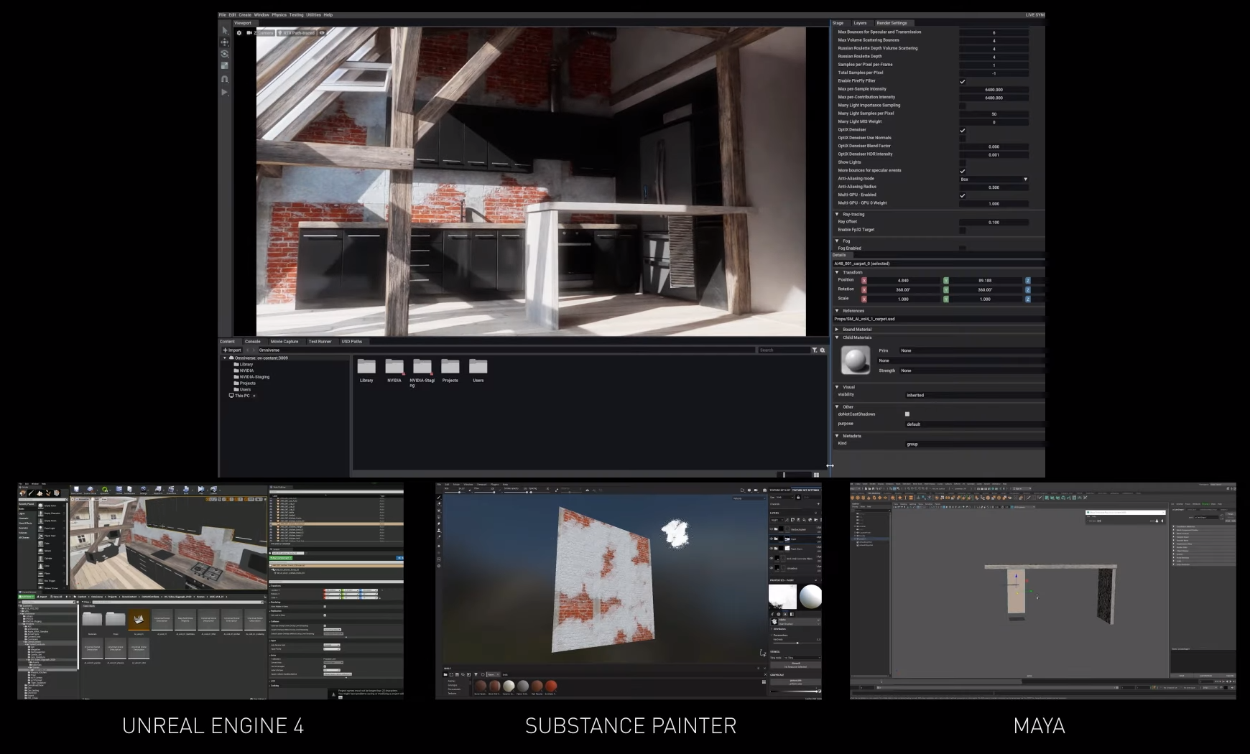The width and height of the screenshot is (1250, 754).
Task: Open the Z_Camera camera selector
Action: [260, 33]
